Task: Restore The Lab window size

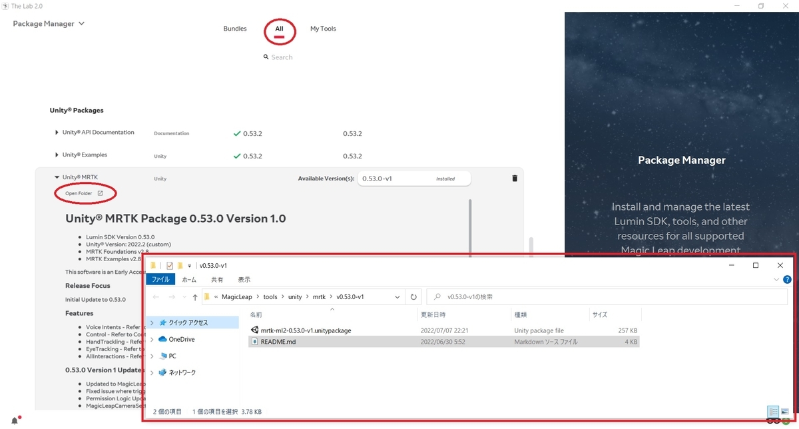Action: (761, 6)
